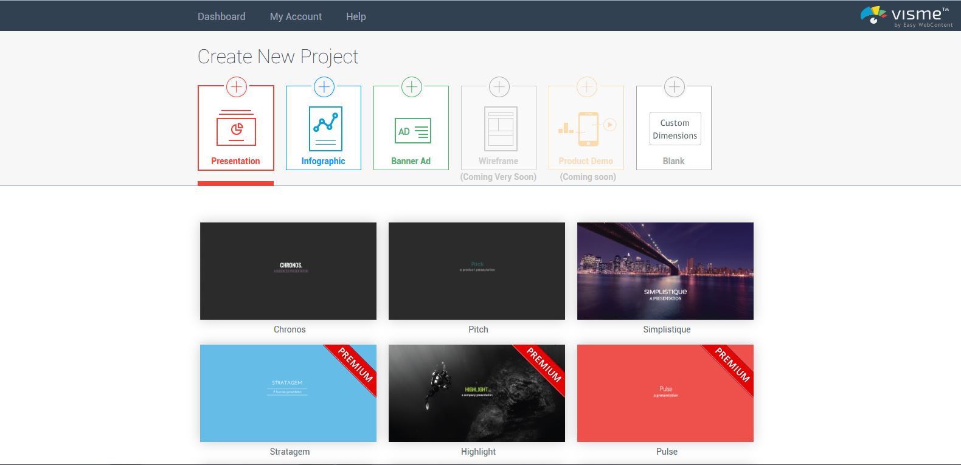The image size is (961, 465).
Task: Click the "Create New Project" heading
Action: point(278,57)
